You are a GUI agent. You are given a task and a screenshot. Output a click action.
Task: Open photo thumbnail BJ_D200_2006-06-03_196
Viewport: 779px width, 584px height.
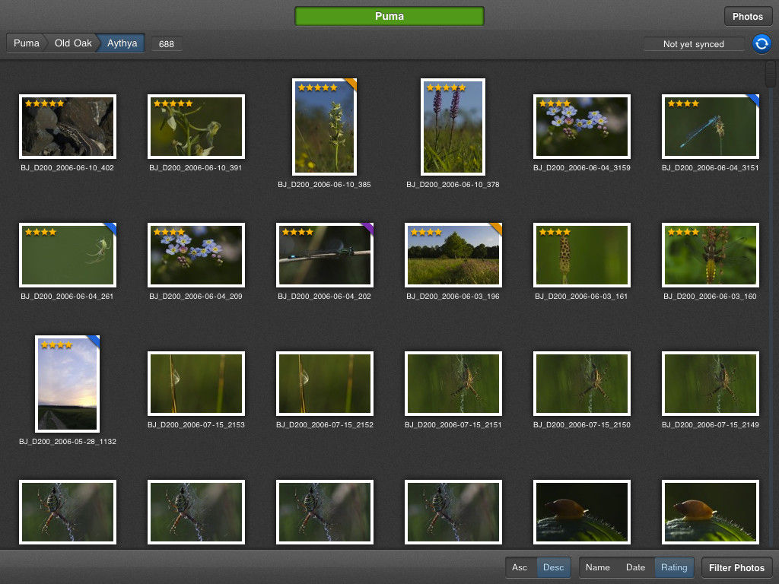click(x=453, y=255)
